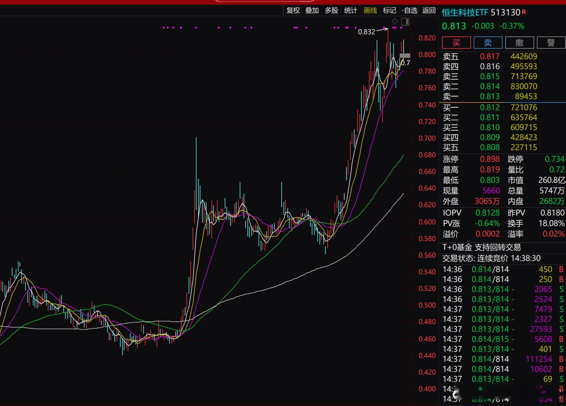This screenshot has height=406, width=566.
Task: Select the 卖一 price 0.813
Action: coord(490,96)
